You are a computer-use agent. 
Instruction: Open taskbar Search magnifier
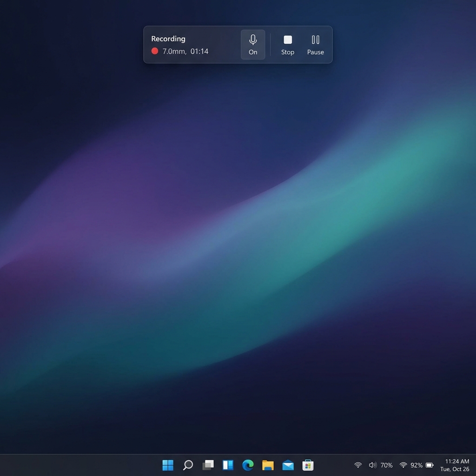coord(188,465)
